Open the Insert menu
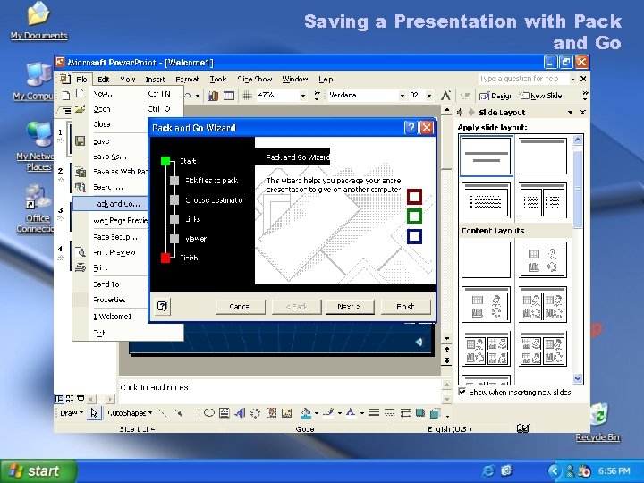The width and height of the screenshot is (644, 483). pyautogui.click(x=155, y=80)
